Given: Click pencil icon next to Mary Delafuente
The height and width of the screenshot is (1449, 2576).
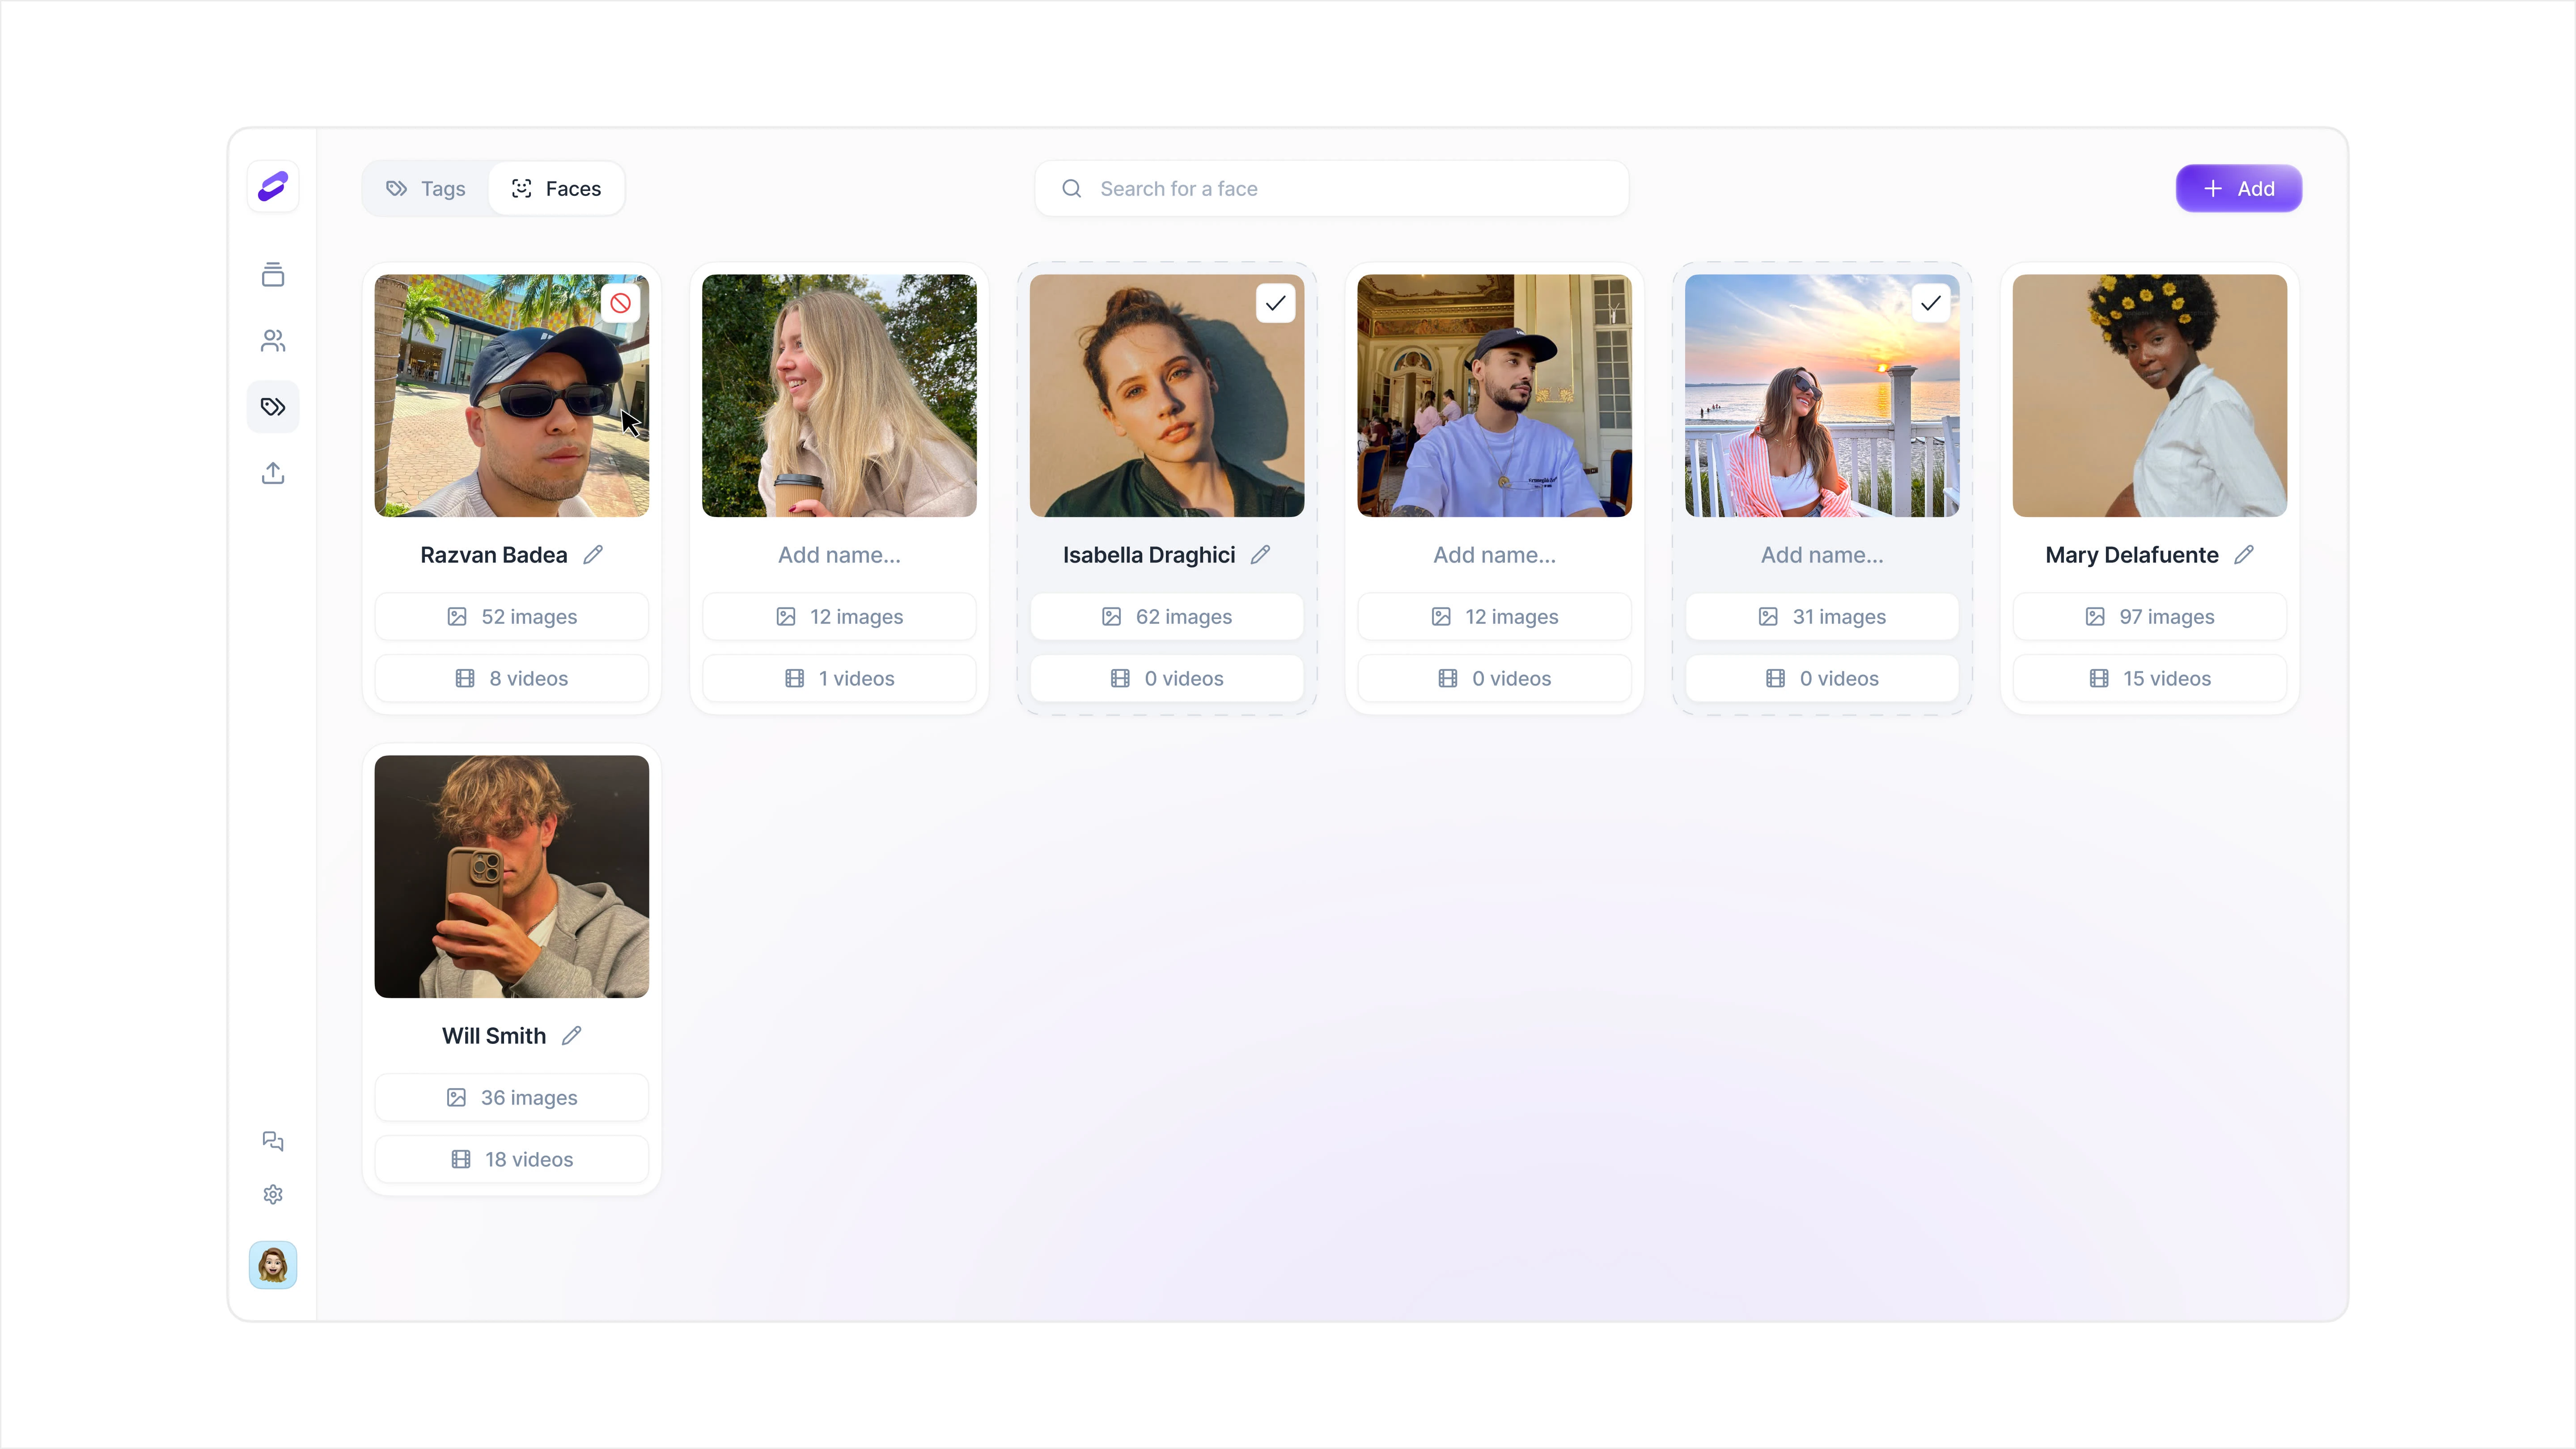Looking at the screenshot, I should click(x=2244, y=555).
